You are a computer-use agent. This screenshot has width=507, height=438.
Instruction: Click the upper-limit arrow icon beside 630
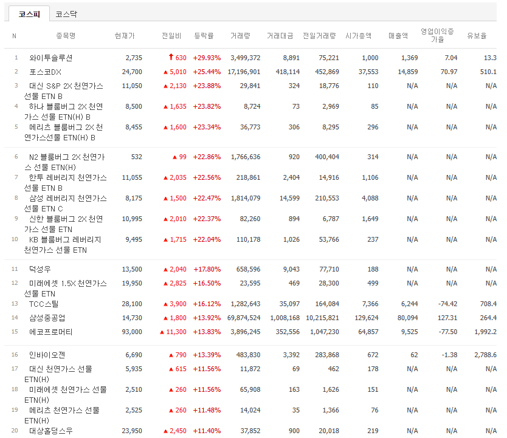click(171, 57)
